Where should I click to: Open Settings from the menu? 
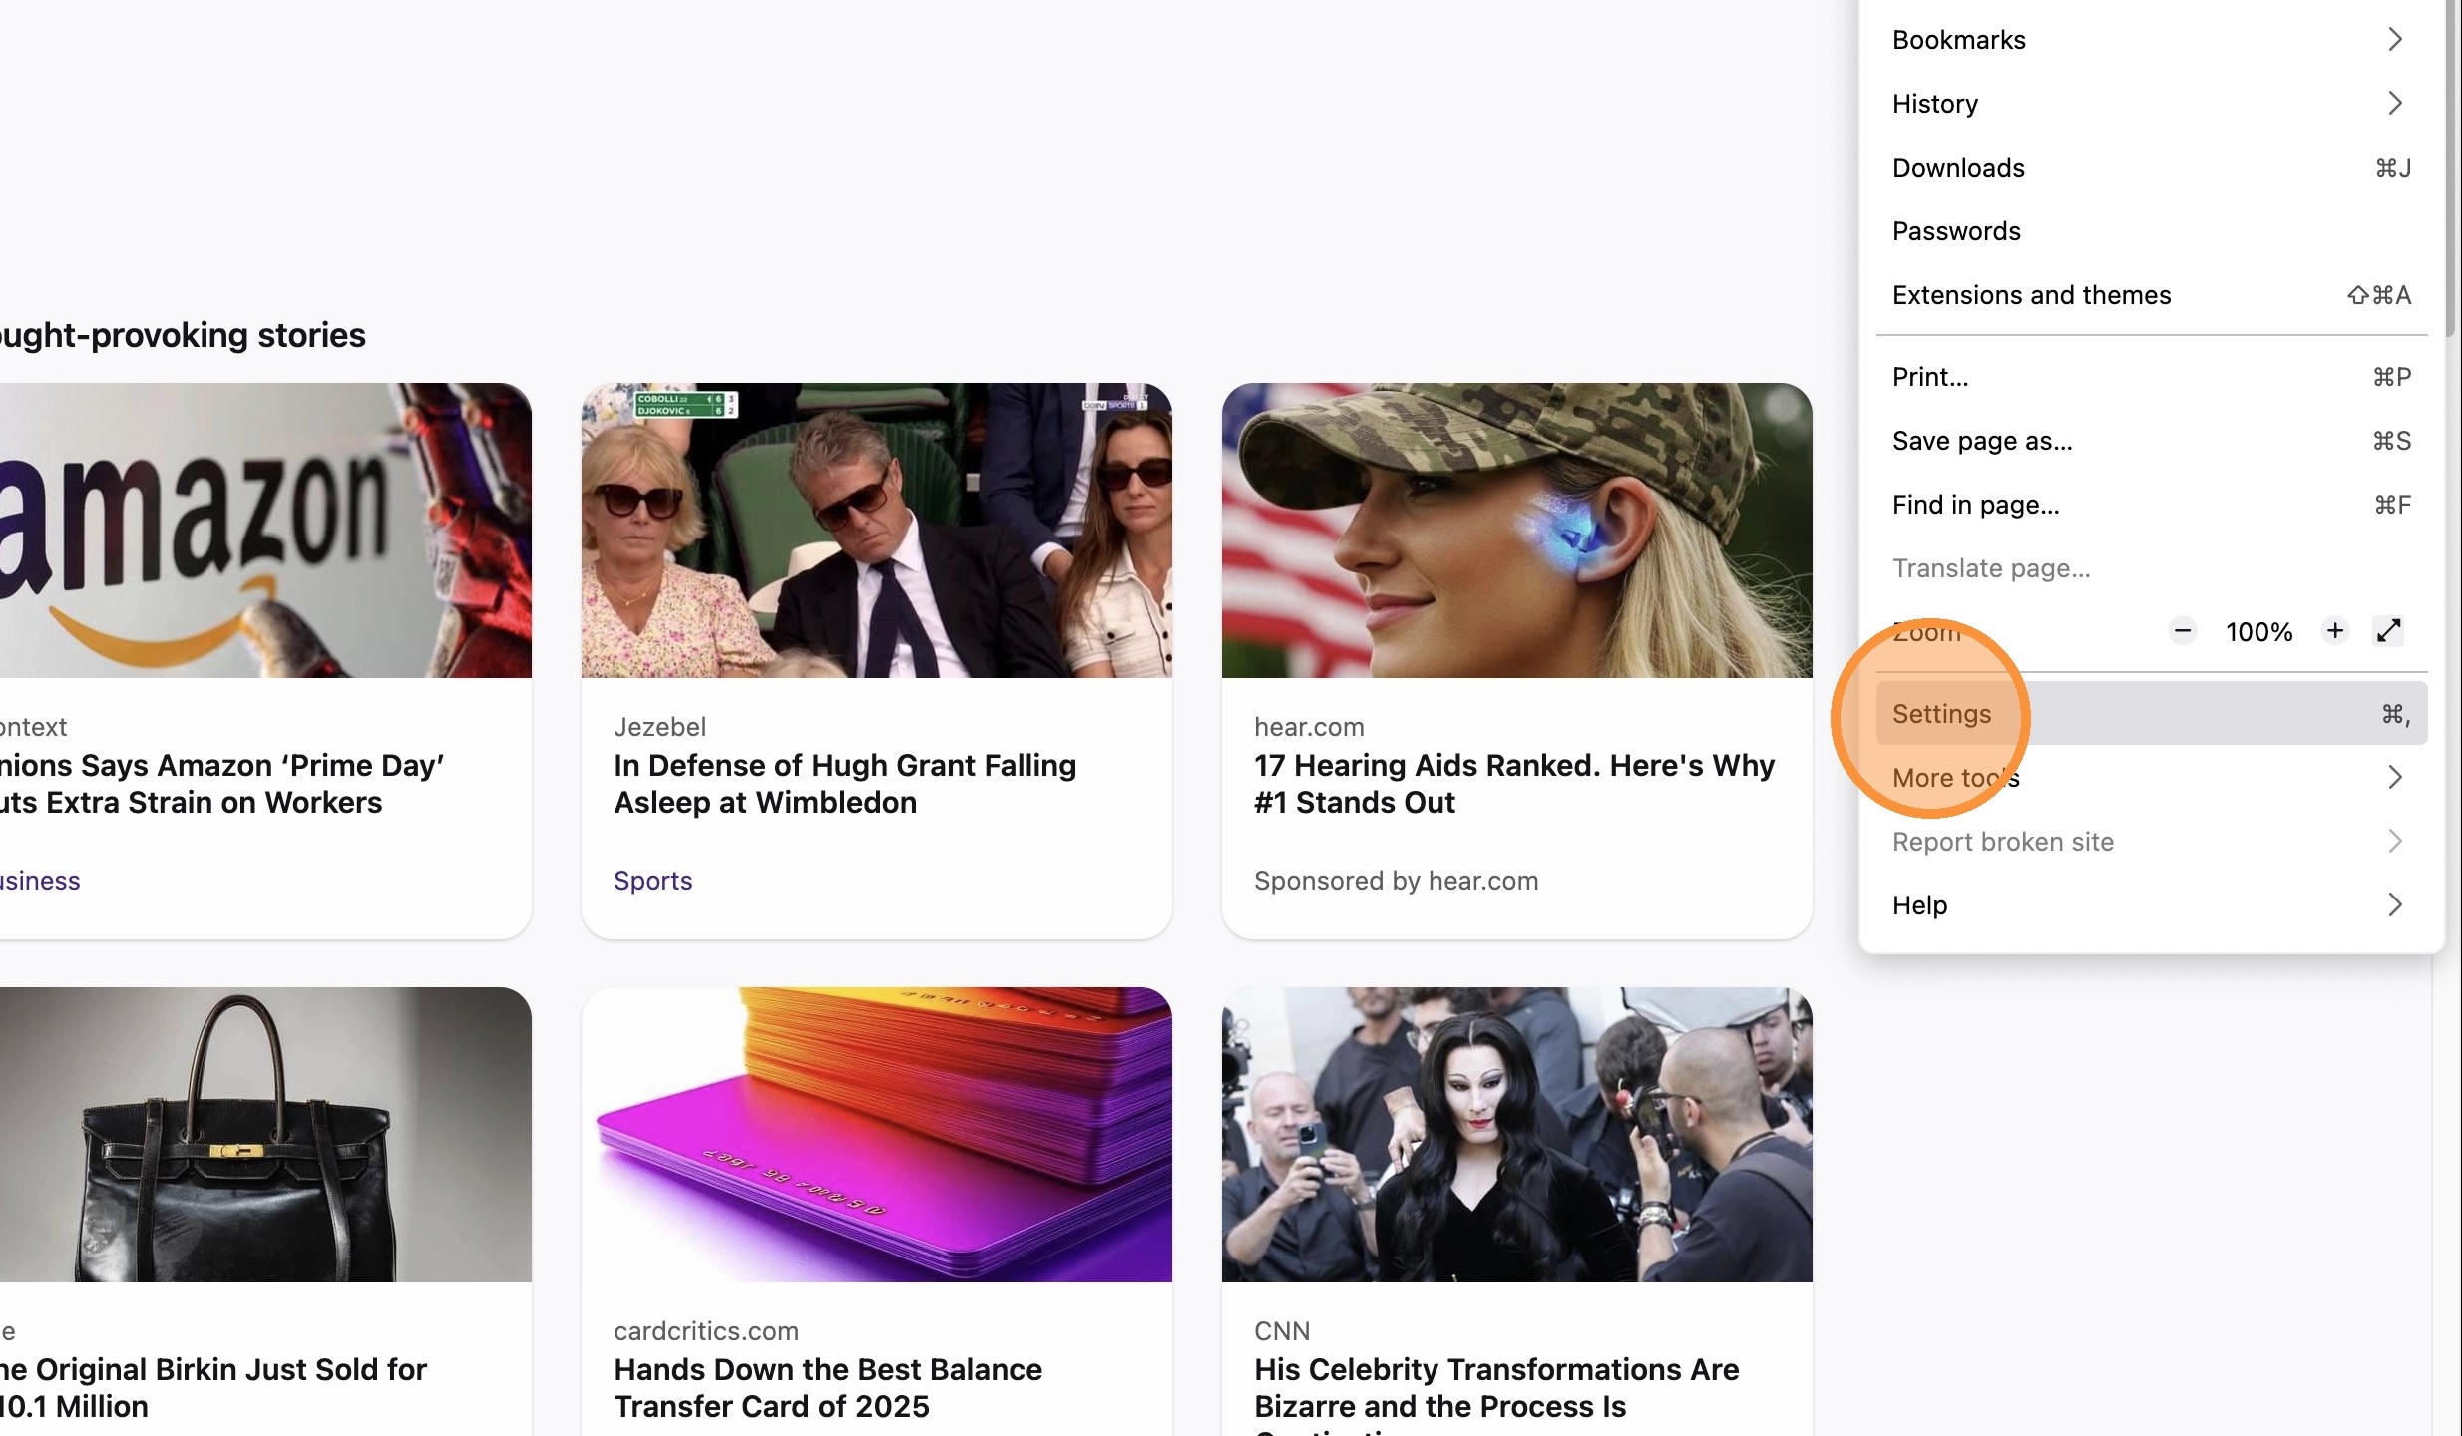tap(2152, 714)
